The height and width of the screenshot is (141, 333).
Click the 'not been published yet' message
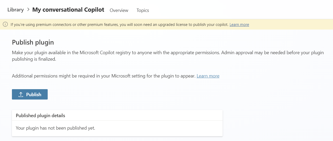click(55, 128)
